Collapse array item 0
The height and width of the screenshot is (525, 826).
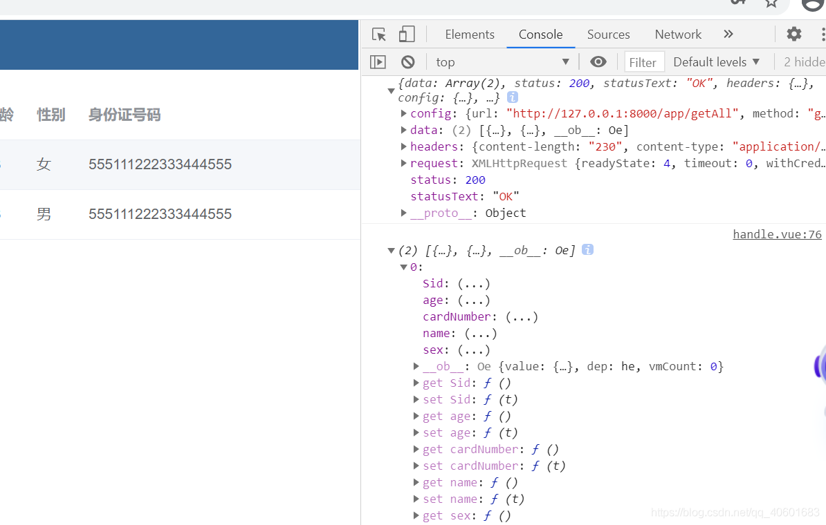point(403,267)
